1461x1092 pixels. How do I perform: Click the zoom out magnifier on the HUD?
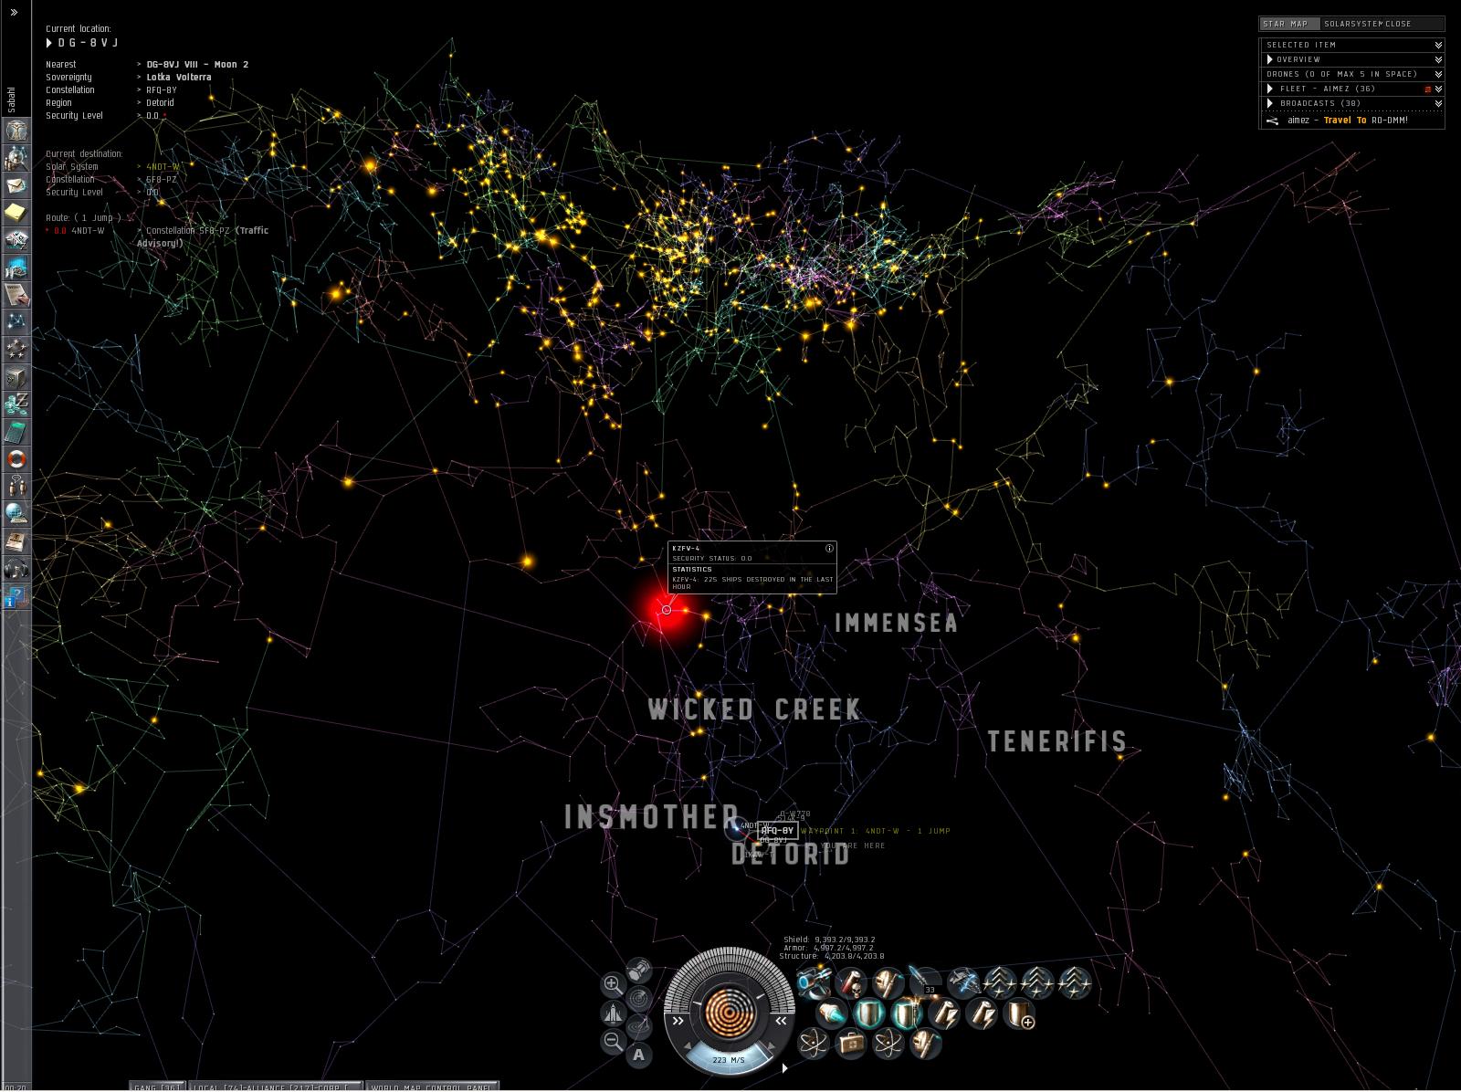pyautogui.click(x=613, y=1041)
